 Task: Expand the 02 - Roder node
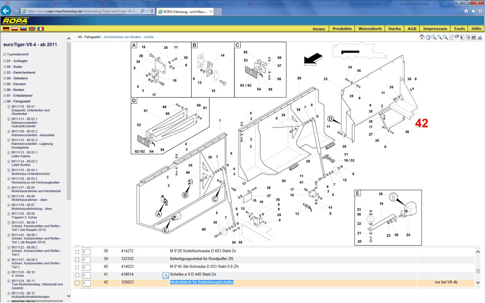coord(5,67)
